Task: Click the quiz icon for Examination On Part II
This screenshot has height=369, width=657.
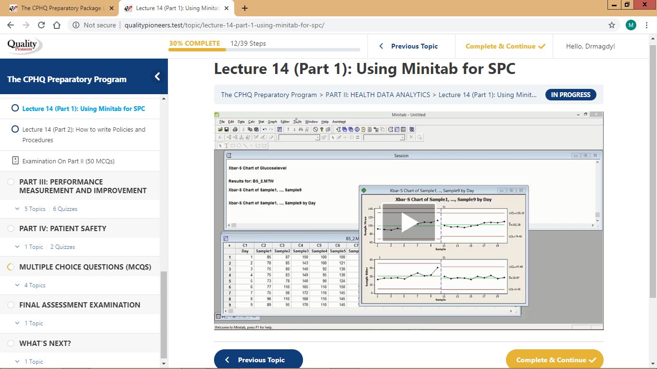Action: pos(15,161)
